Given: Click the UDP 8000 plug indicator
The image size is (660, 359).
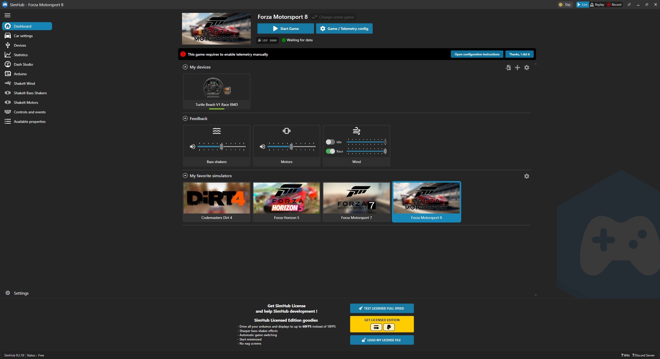Looking at the screenshot, I should pos(267,40).
